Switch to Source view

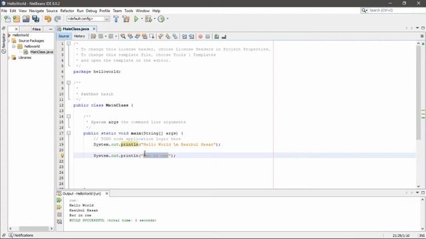(x=64, y=36)
